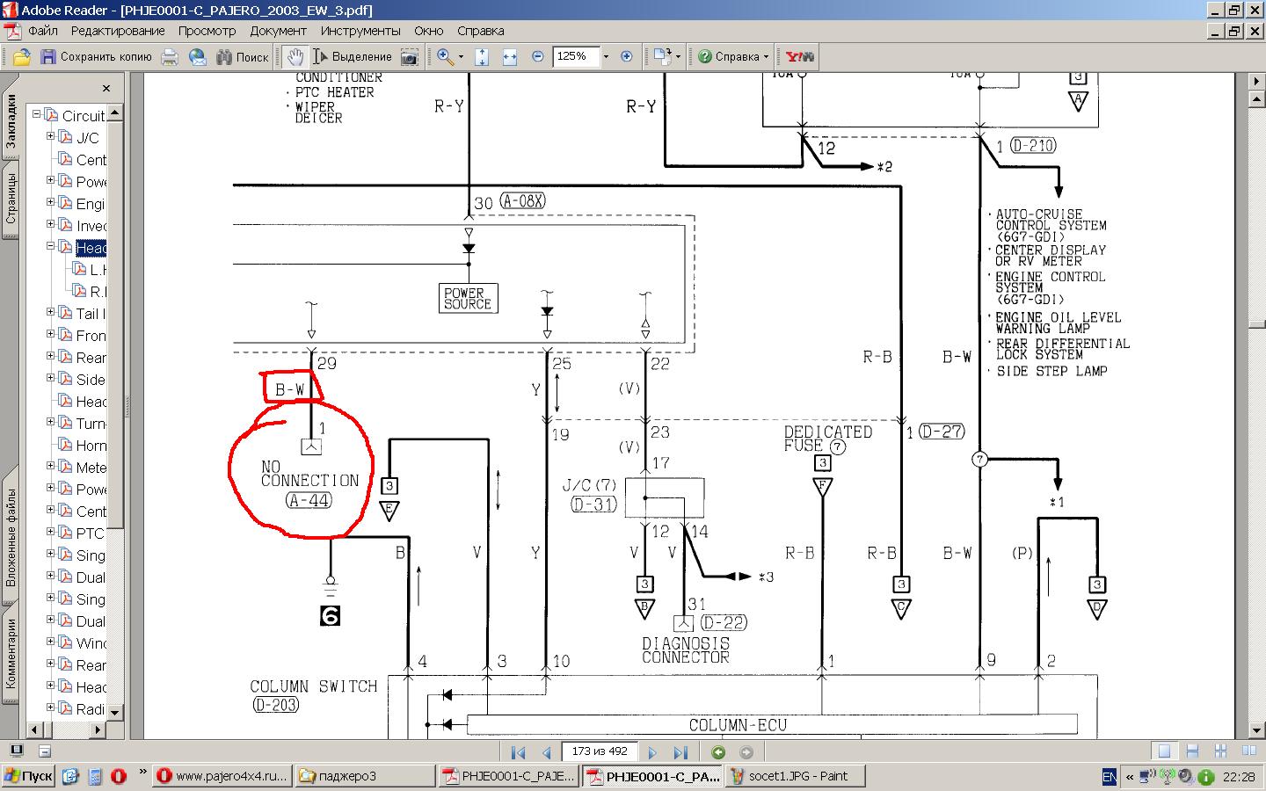The image size is (1266, 791).
Task: Open the zoom percentage dropdown arrow
Action: (606, 57)
